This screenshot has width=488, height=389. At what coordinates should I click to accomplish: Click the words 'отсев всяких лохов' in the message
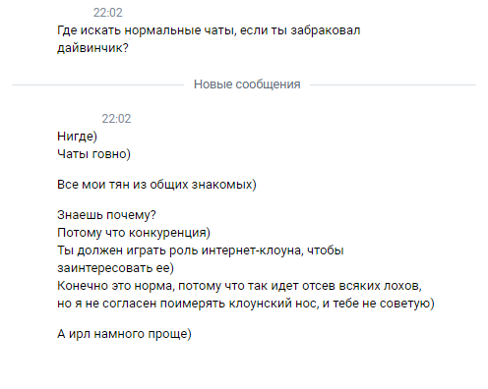[362, 286]
